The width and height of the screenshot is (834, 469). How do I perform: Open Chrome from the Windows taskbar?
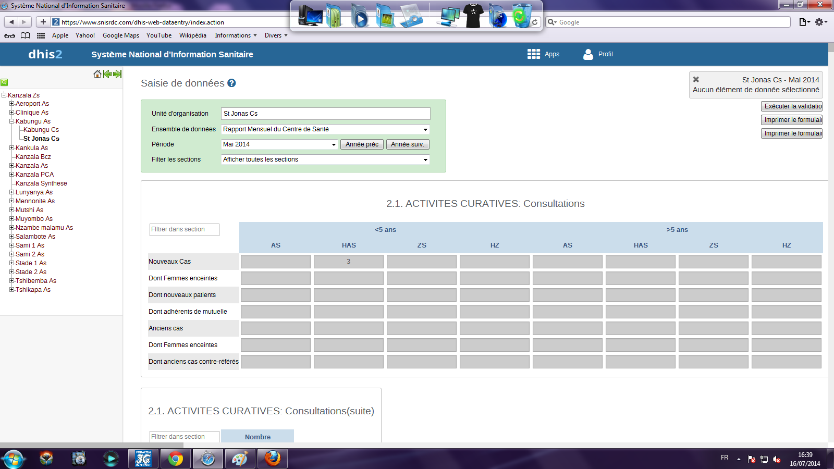coord(176,459)
